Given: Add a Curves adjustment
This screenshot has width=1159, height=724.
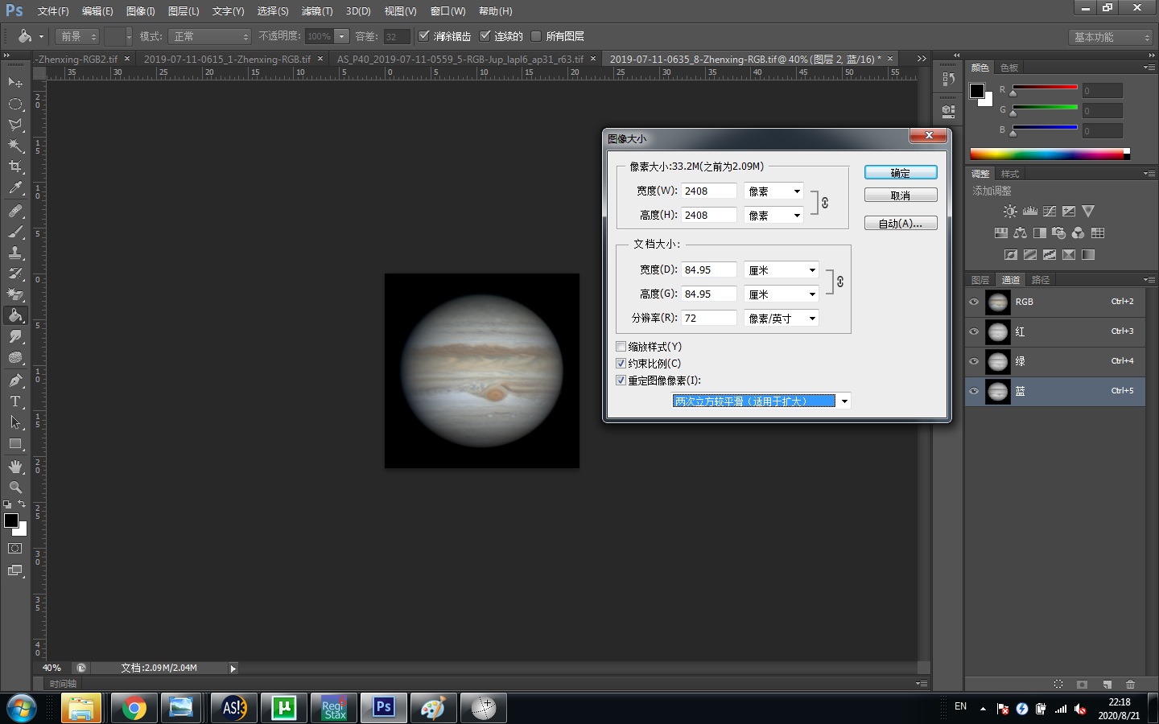Looking at the screenshot, I should (1050, 212).
